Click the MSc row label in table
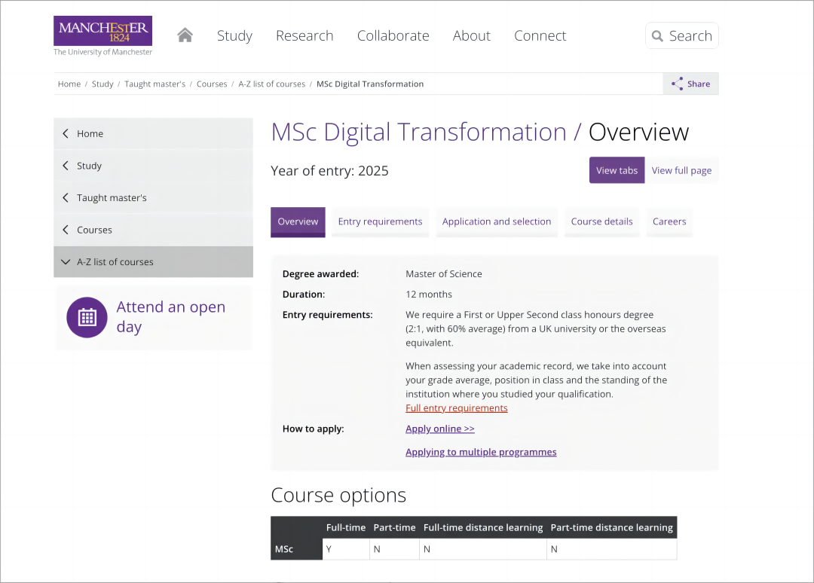 point(284,549)
